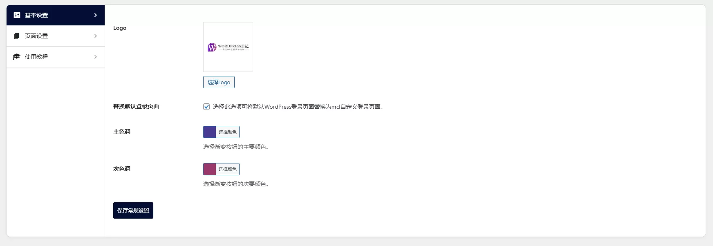Image resolution: width=713 pixels, height=246 pixels.
Task: Click the 页面设置 pages icon
Action: point(17,36)
